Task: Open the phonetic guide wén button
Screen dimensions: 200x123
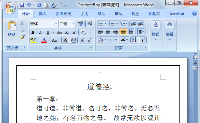Action: pos(81,24)
